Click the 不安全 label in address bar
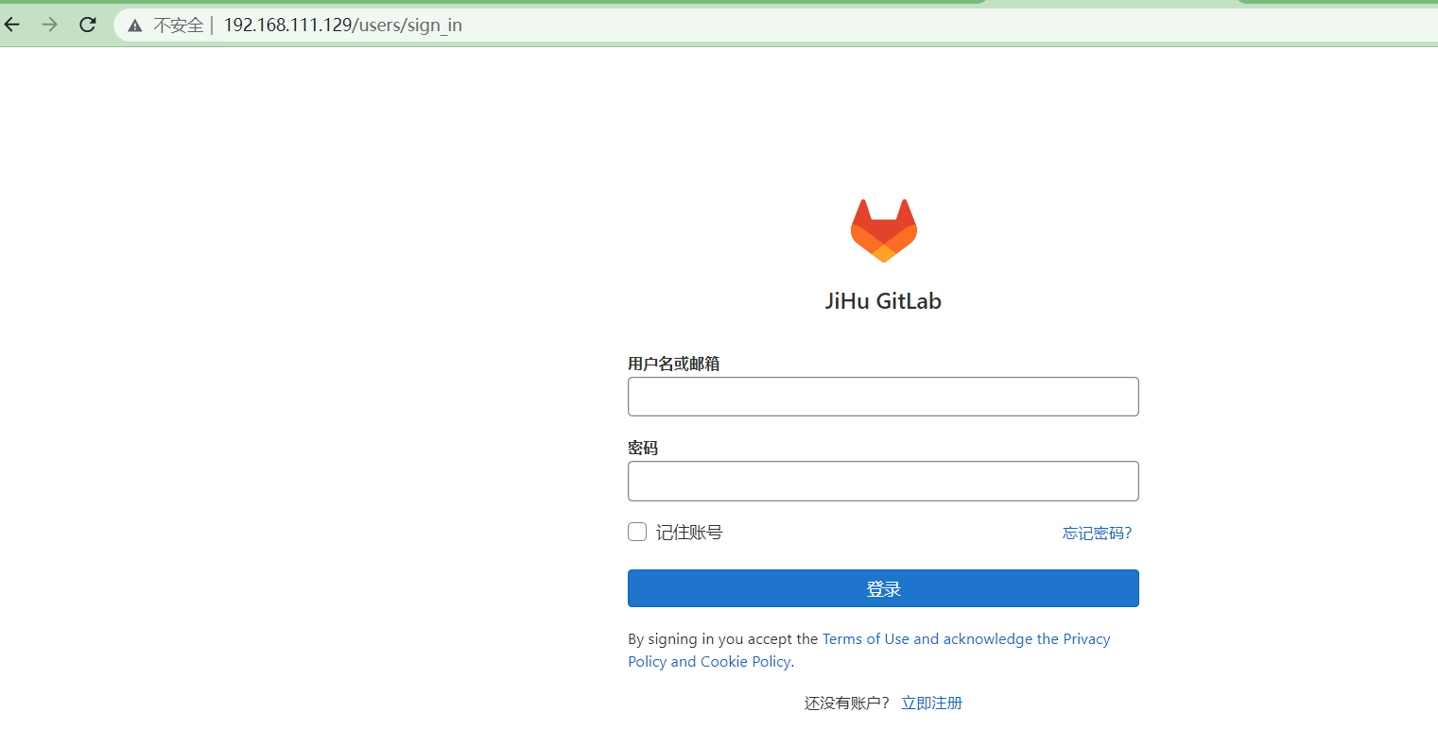 pyautogui.click(x=179, y=25)
